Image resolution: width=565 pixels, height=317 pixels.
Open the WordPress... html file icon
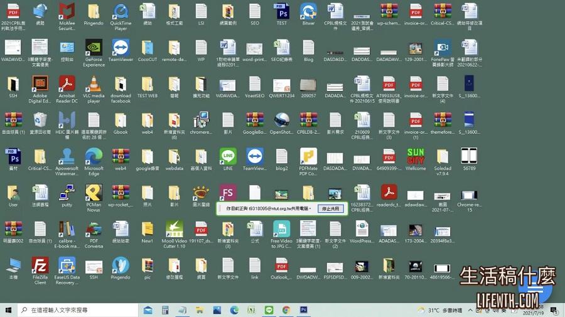pos(362,232)
